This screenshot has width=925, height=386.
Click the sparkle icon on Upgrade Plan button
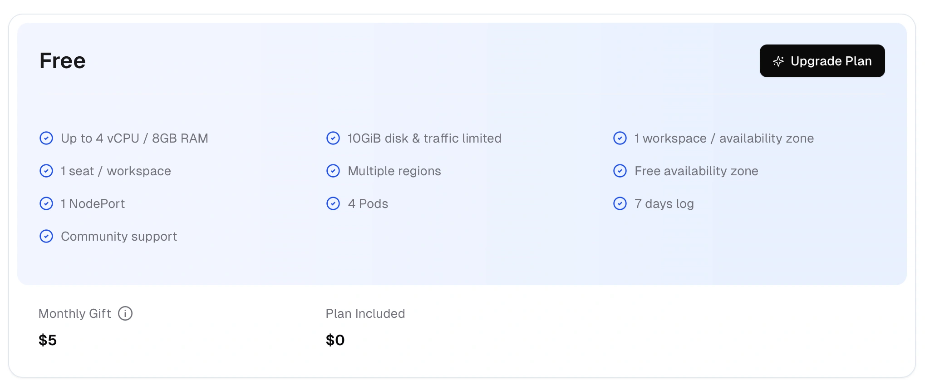(778, 61)
